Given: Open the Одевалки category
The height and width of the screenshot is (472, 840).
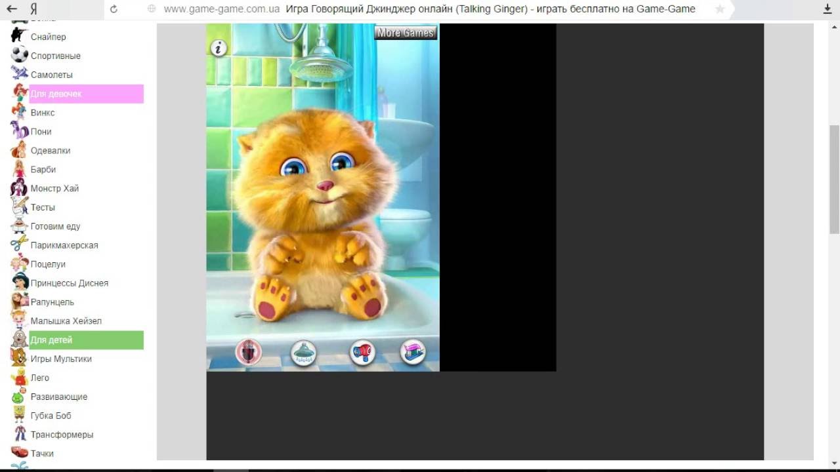Looking at the screenshot, I should pos(51,151).
